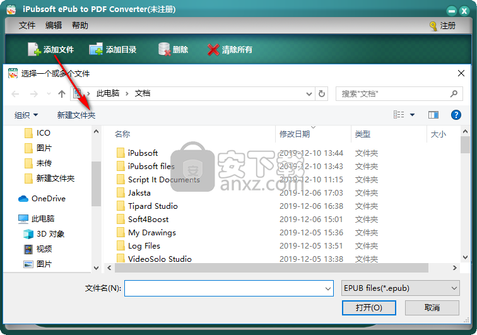
Task: Select the "VideoSolo Studio" folder
Action: pyautogui.click(x=154, y=259)
